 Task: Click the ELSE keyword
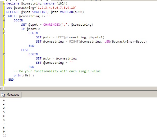(x=25, y=50)
